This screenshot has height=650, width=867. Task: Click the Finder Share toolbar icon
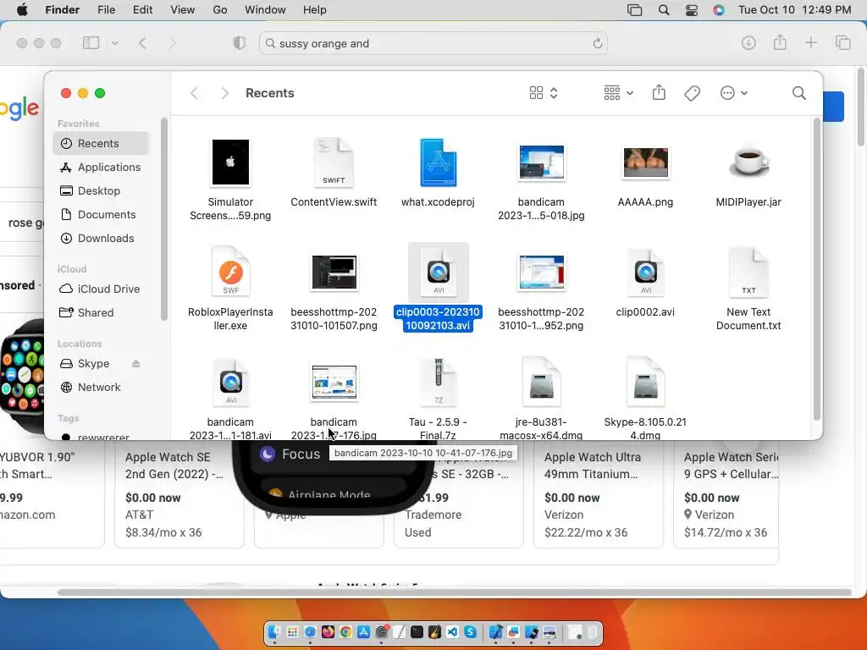click(x=659, y=92)
